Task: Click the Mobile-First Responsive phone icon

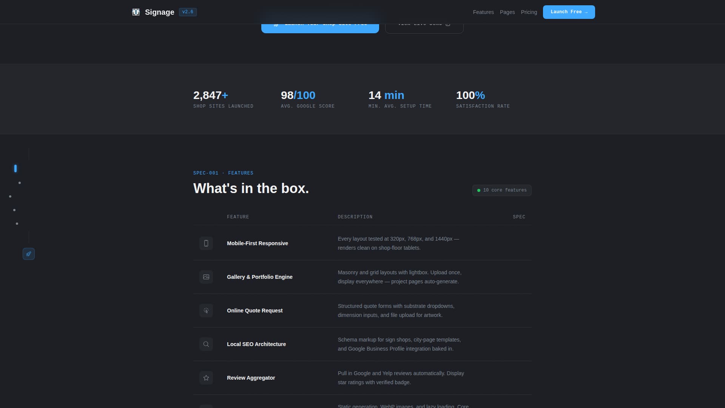Action: (206, 243)
